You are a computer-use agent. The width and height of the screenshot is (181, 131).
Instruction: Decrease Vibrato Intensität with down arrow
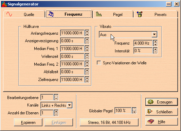tap(155, 52)
